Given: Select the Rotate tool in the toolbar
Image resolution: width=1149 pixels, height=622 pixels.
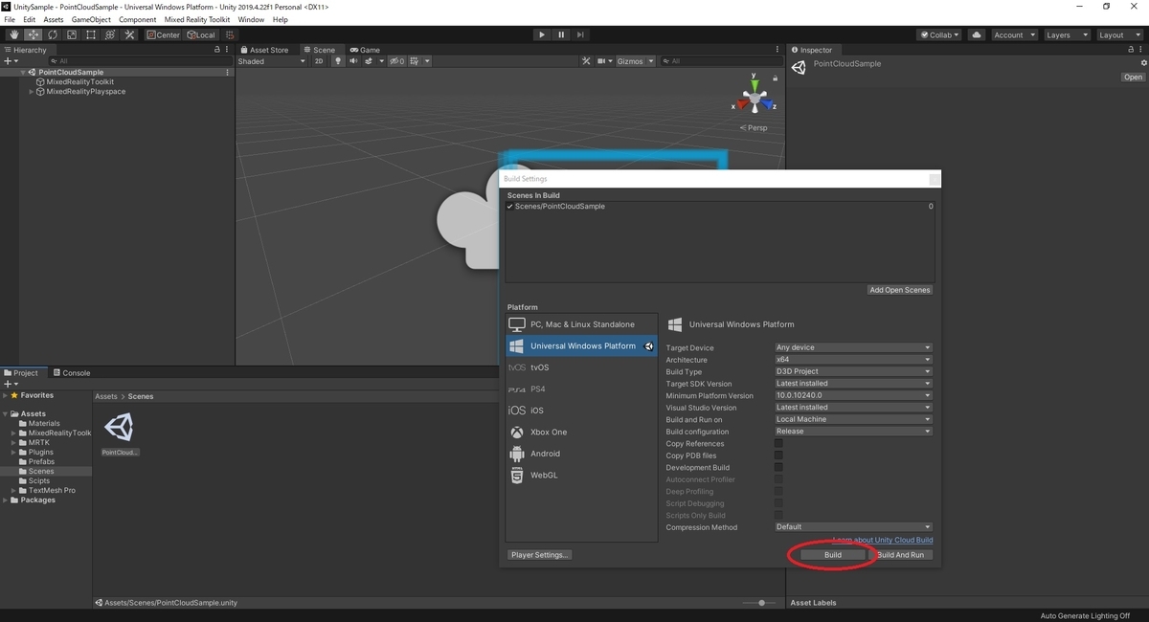Looking at the screenshot, I should click(52, 34).
